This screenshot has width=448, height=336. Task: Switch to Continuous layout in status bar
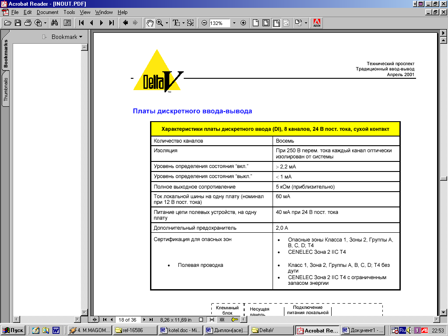(x=212, y=319)
